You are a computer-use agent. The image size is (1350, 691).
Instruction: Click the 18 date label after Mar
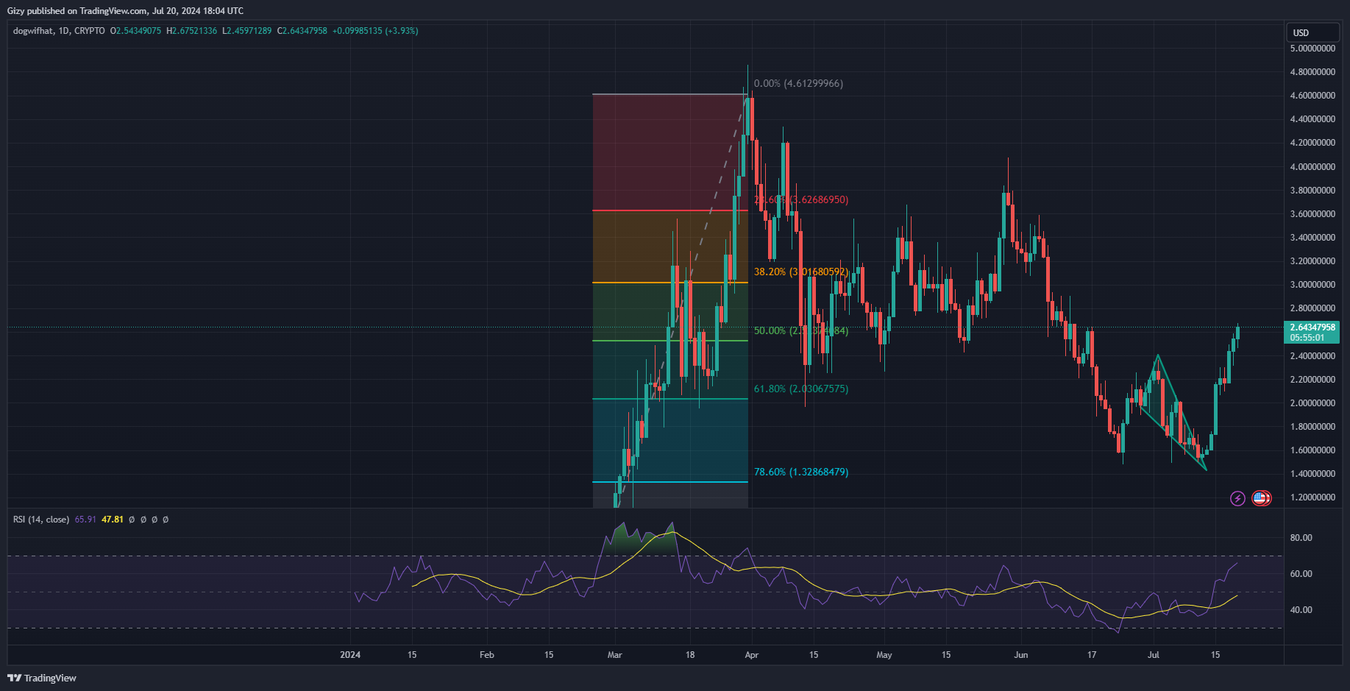[x=690, y=655]
